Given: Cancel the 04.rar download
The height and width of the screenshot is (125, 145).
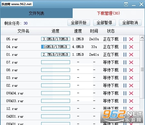Looking at the screenshot, I should coord(131,47).
